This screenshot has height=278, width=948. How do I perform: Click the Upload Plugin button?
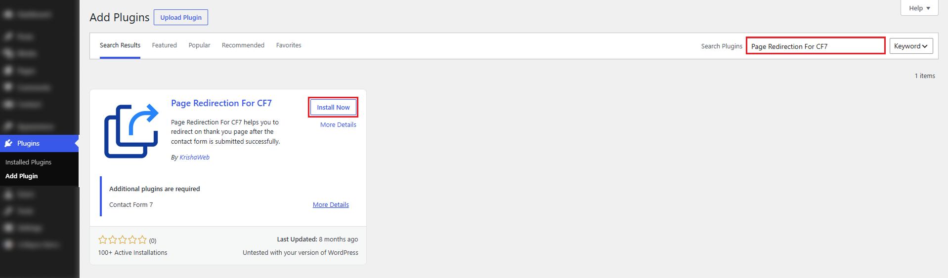click(181, 17)
